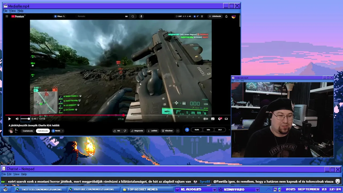Click the video title text about Charlie Kirk
Screen dimensions: 343x193
pyautogui.click(x=34, y=125)
